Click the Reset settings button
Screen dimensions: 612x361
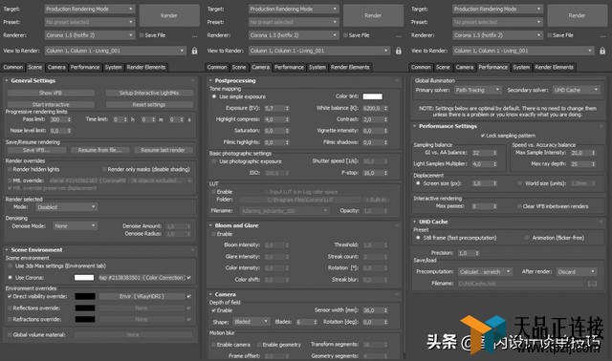click(149, 104)
